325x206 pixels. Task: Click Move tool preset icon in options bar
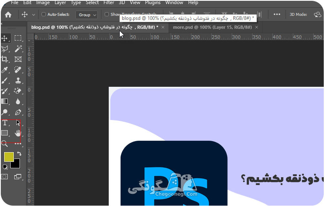pyautogui.click(x=25, y=15)
